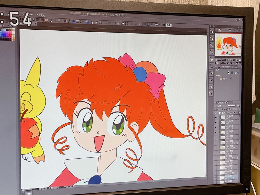The height and width of the screenshot is (195, 260).
Task: Click the Scale/Rotate transform icon
Action: (x=127, y=24)
